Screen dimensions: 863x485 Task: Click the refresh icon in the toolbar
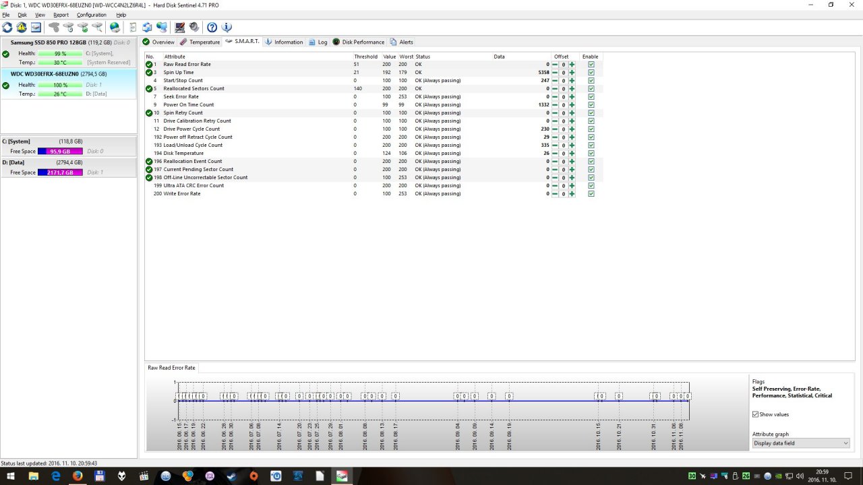coord(7,27)
